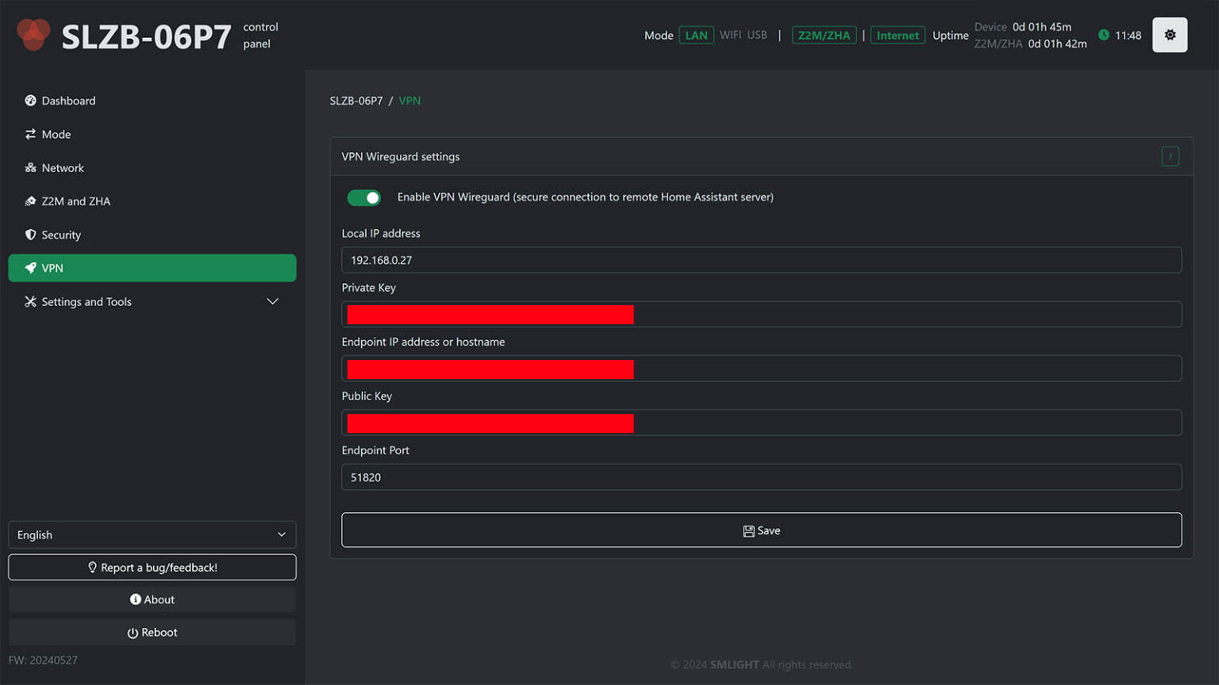Click the Dashboard gauge icon
The width and height of the screenshot is (1219, 685).
point(30,101)
